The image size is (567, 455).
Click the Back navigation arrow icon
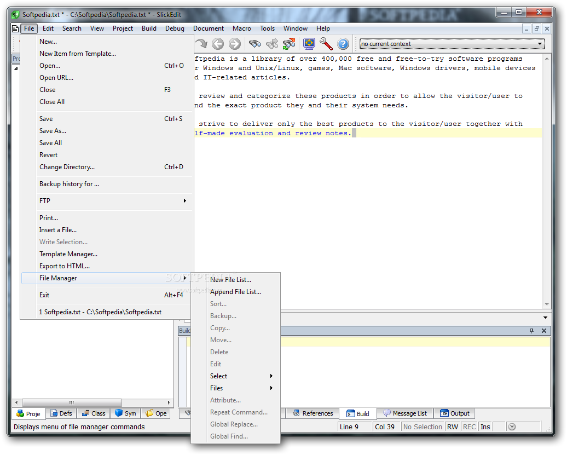tap(218, 44)
